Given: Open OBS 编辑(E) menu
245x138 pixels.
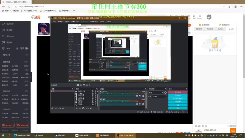Looking at the screenshot, I should [x=60, y=21].
